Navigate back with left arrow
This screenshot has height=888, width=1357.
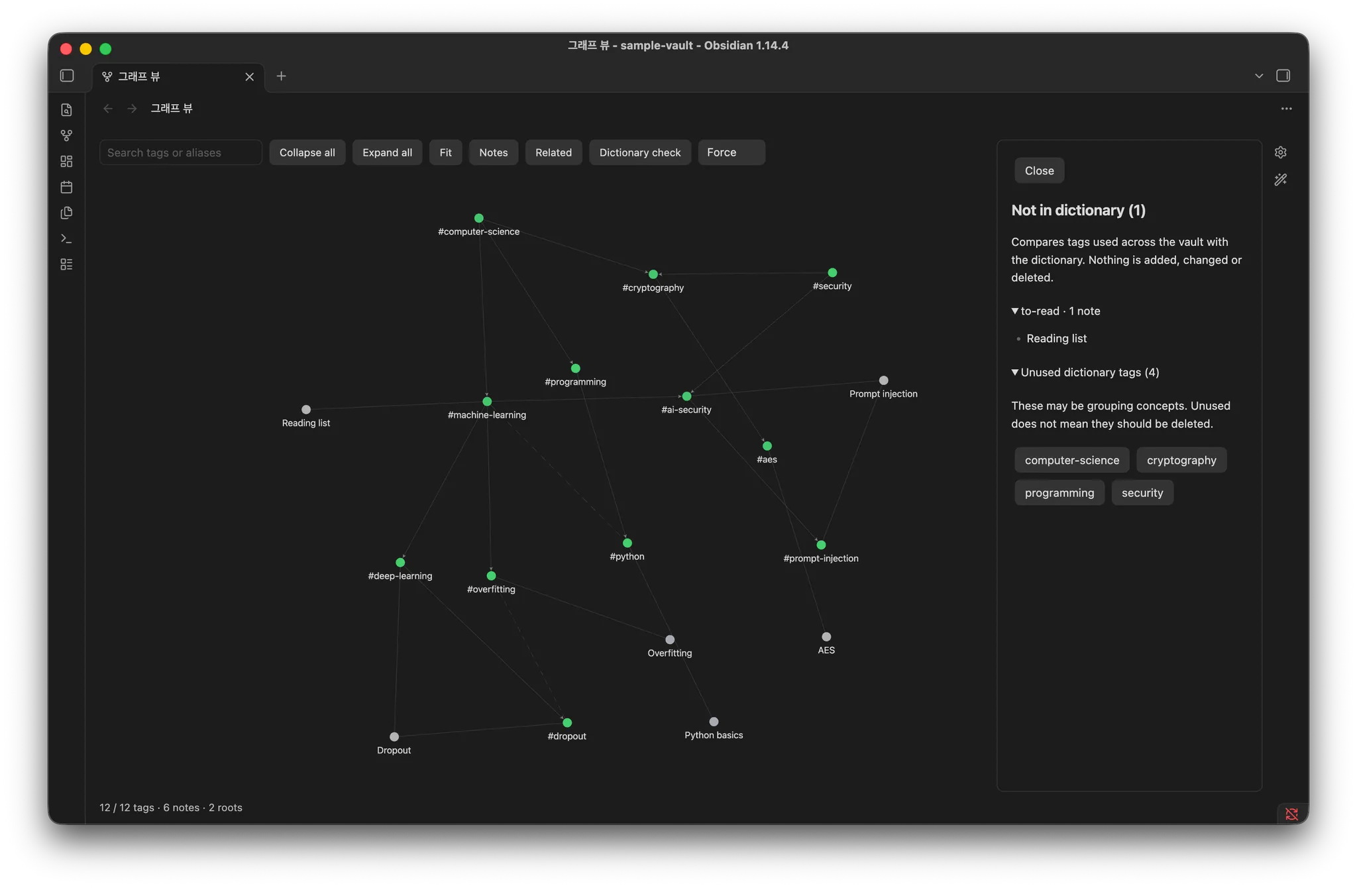(x=108, y=109)
